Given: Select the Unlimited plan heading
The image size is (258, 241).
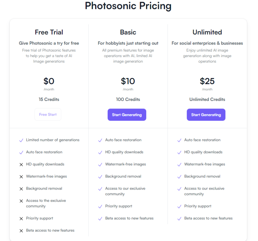Looking at the screenshot, I should [x=207, y=32].
